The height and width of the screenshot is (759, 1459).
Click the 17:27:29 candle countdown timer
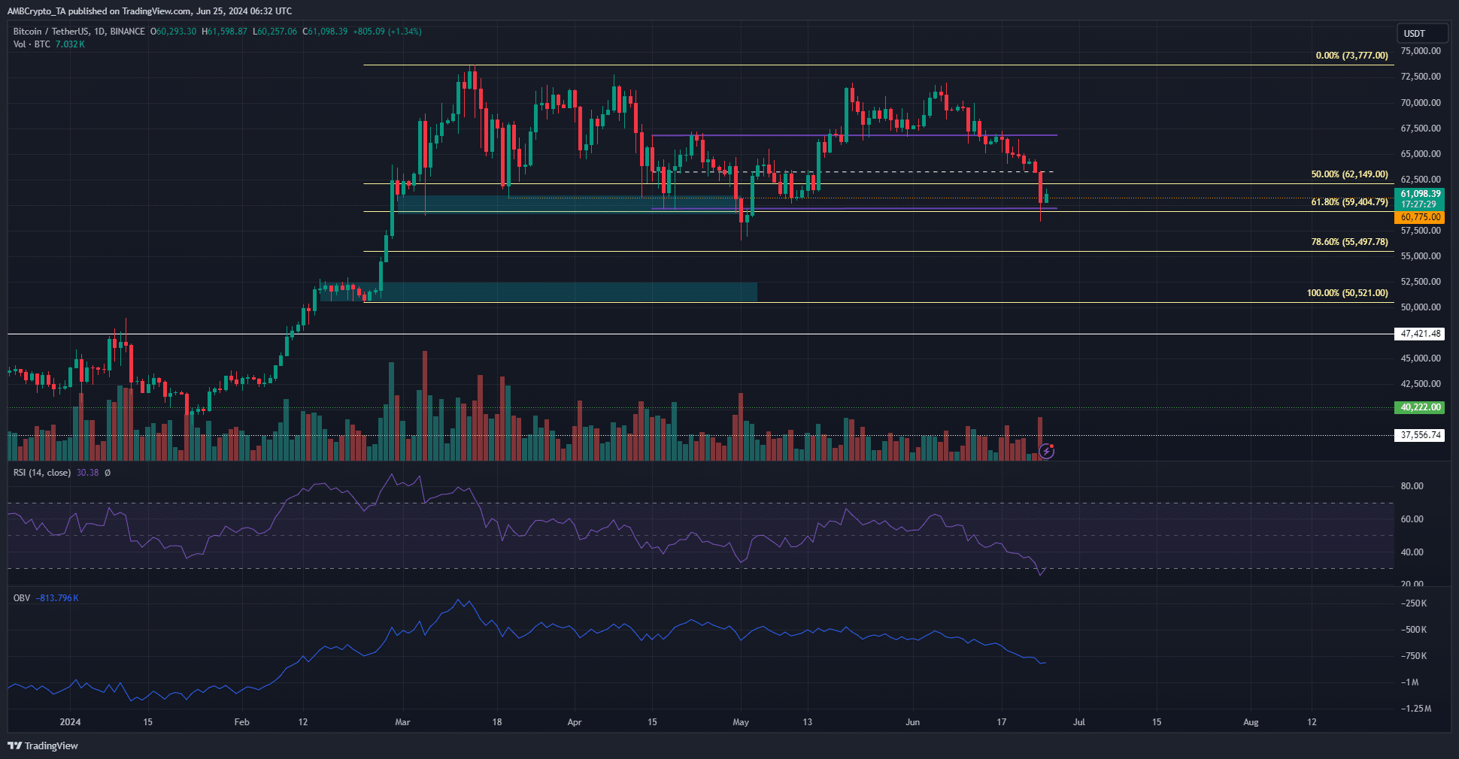point(1418,204)
